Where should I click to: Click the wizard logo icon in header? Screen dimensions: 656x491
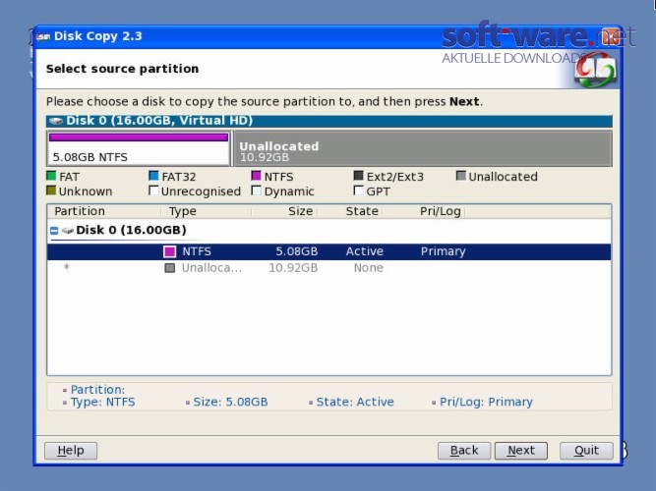tap(595, 70)
